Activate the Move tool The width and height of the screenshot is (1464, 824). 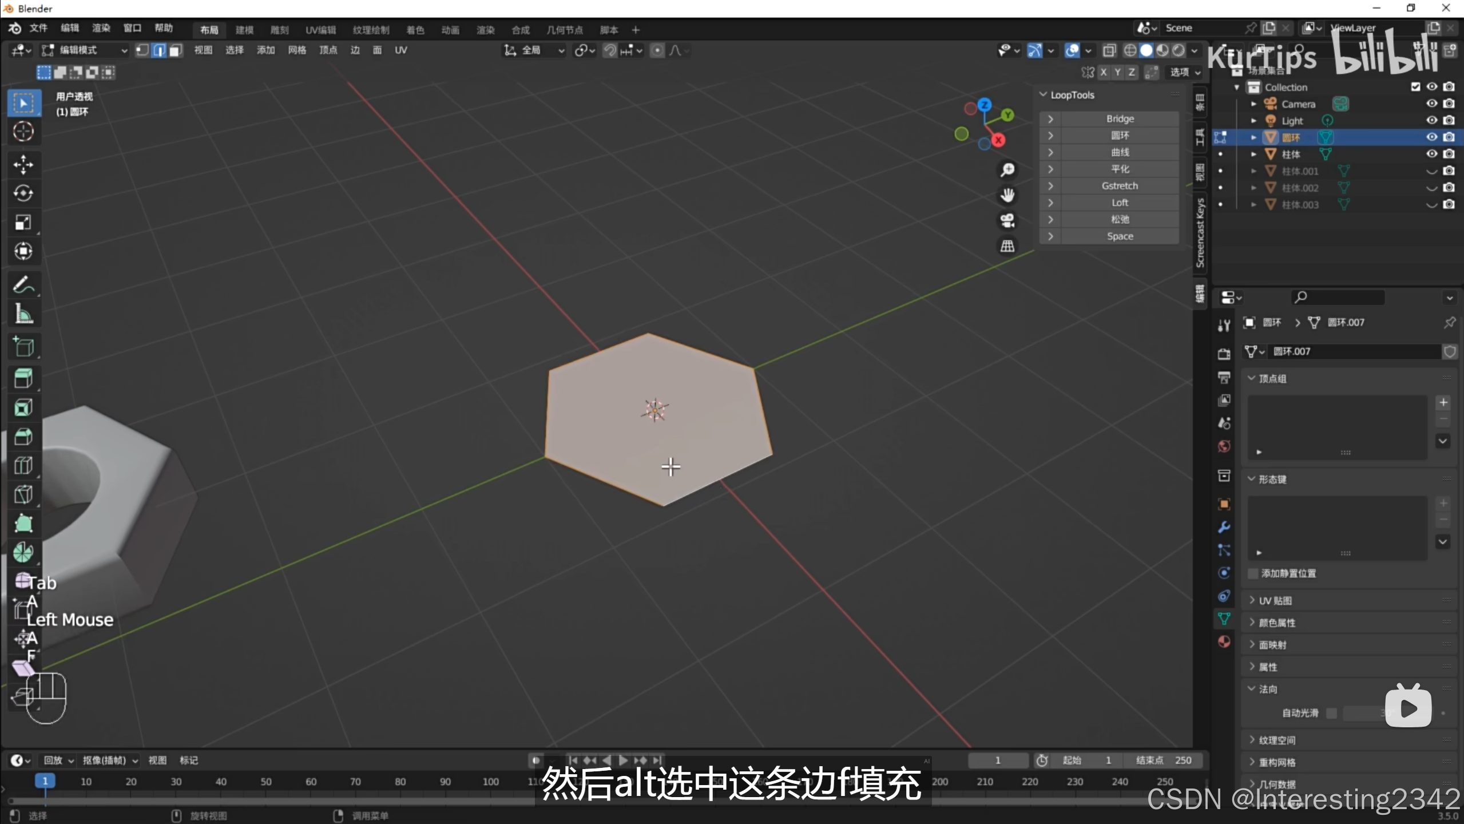[23, 165]
